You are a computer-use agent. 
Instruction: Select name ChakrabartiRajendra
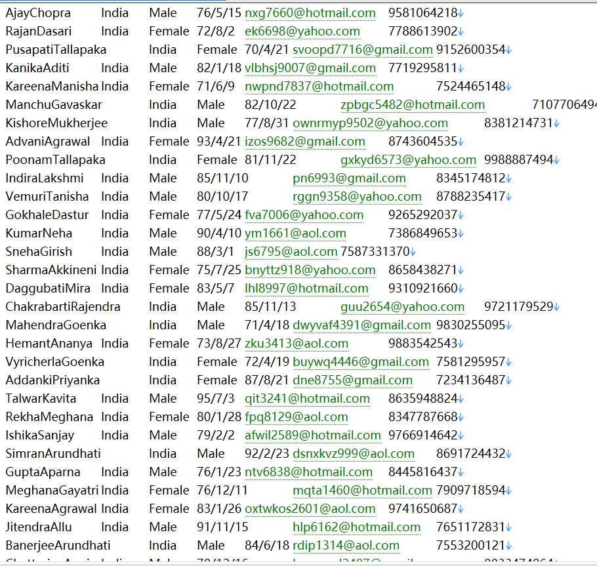63,306
